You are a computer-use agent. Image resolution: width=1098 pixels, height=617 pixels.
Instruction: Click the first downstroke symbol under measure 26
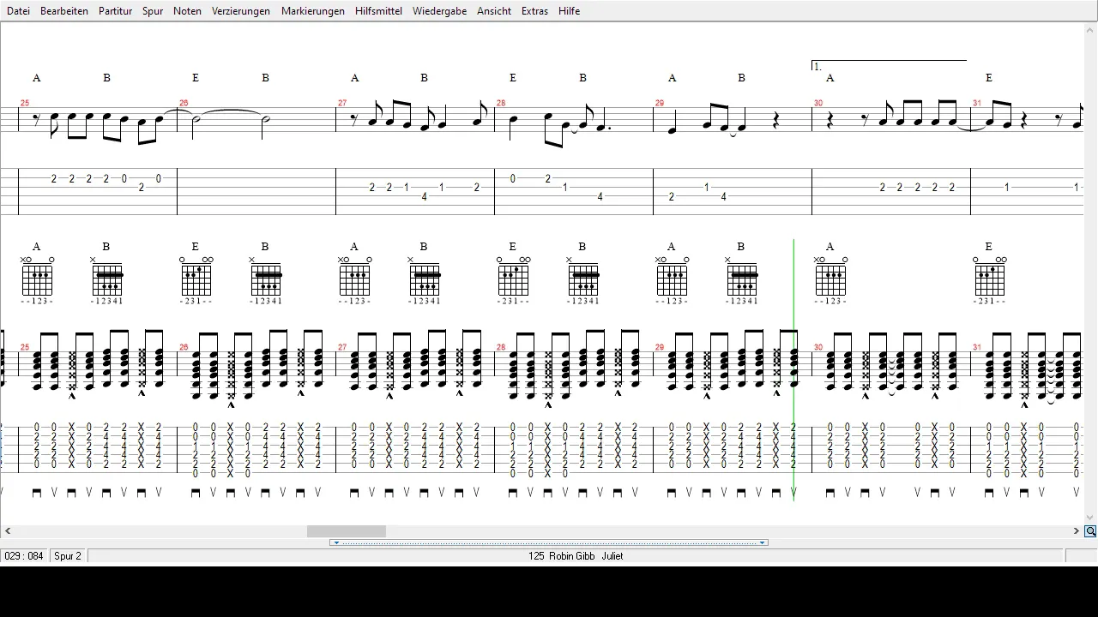point(196,493)
